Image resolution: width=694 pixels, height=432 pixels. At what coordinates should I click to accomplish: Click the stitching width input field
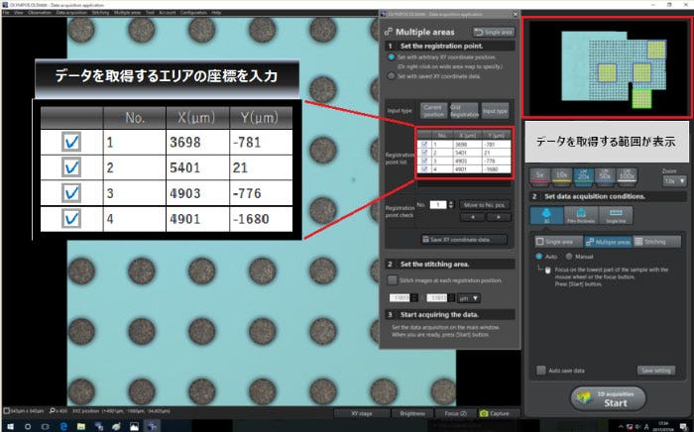(401, 298)
